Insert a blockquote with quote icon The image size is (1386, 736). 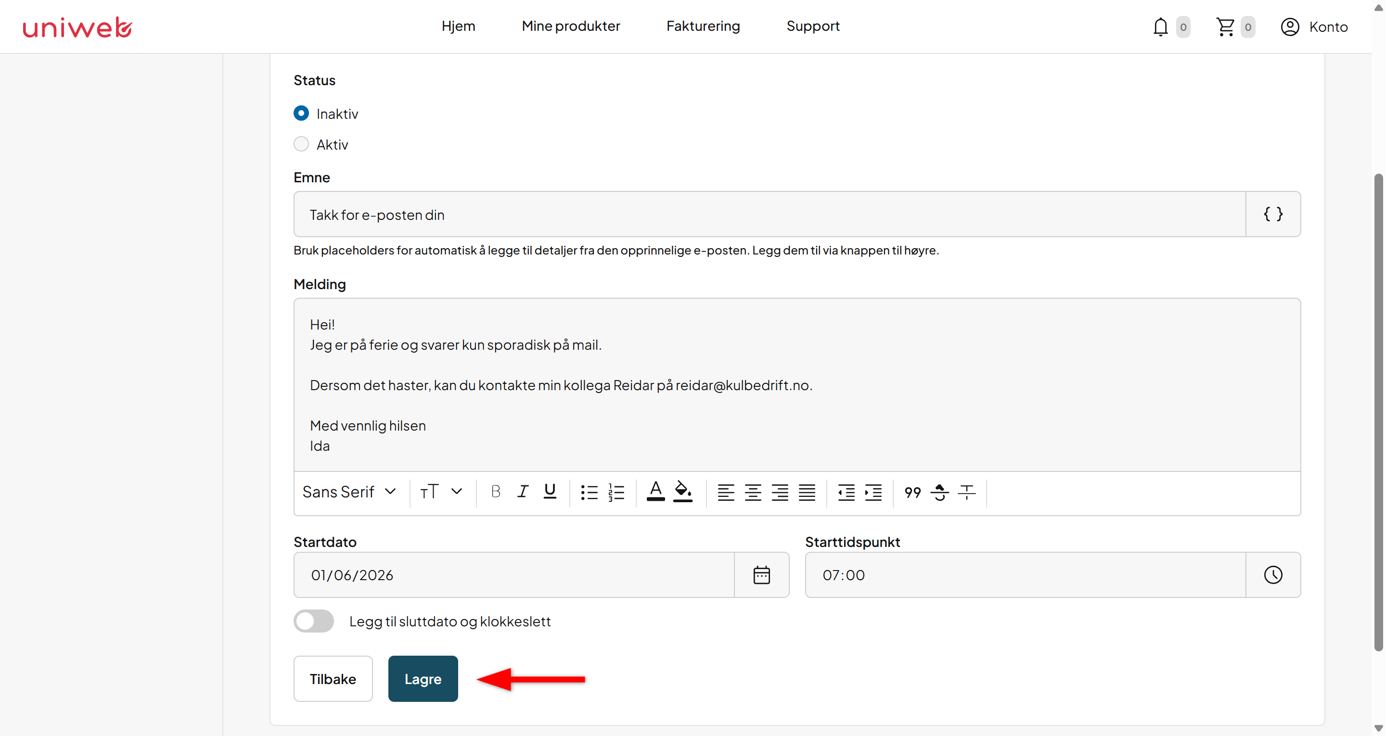(912, 492)
